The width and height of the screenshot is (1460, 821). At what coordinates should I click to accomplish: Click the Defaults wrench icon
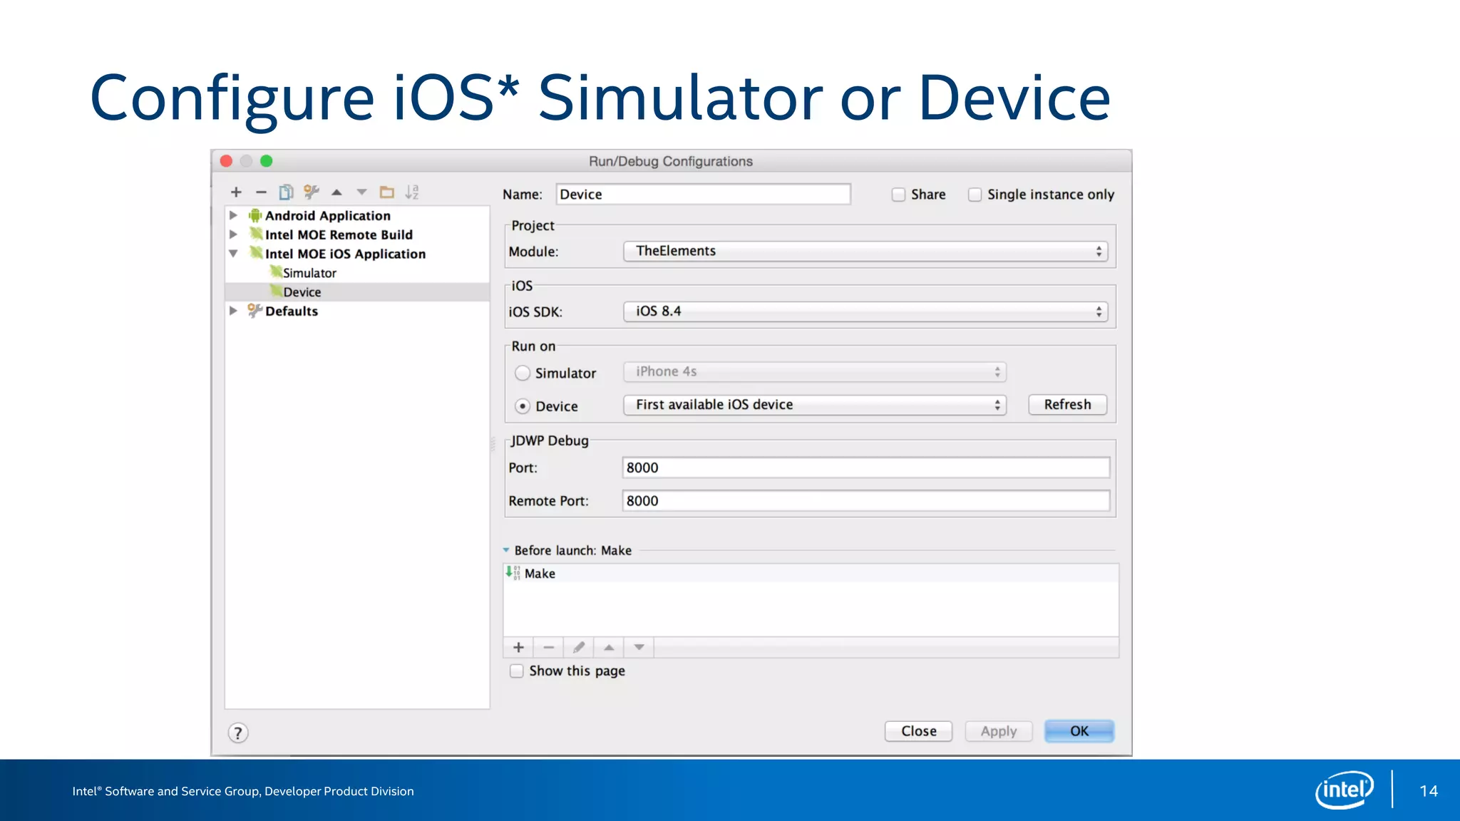[x=255, y=310]
